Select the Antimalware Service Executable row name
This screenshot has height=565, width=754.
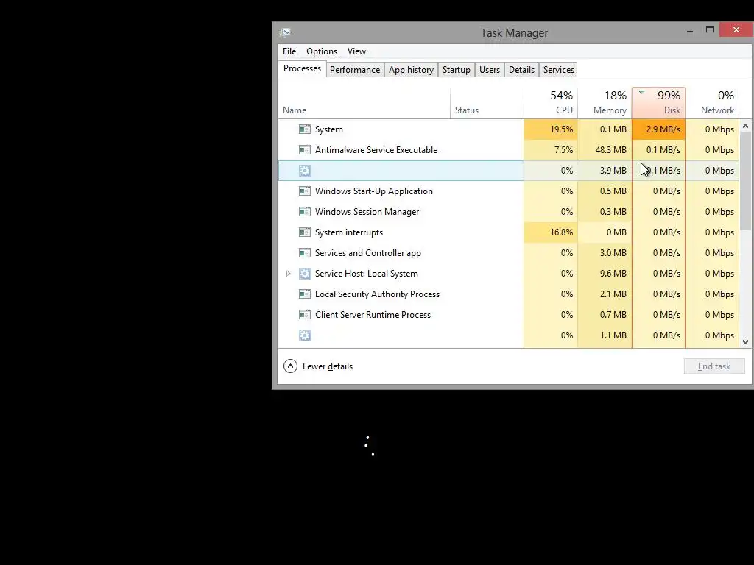tap(376, 150)
